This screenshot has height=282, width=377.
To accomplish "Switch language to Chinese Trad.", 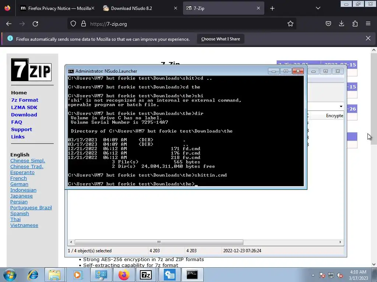I will (x=27, y=166).
